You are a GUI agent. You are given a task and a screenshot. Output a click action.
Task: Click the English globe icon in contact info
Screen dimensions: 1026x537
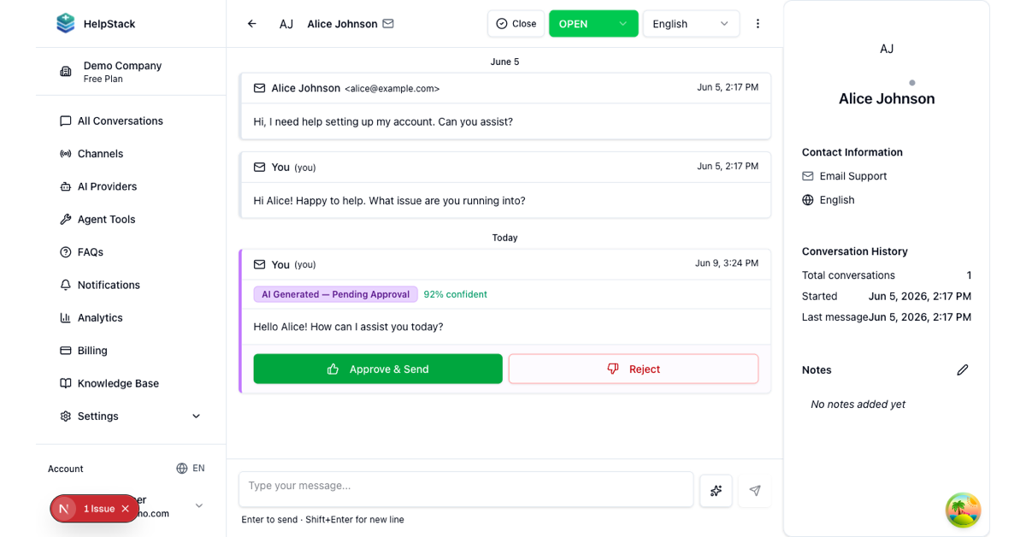tap(808, 200)
